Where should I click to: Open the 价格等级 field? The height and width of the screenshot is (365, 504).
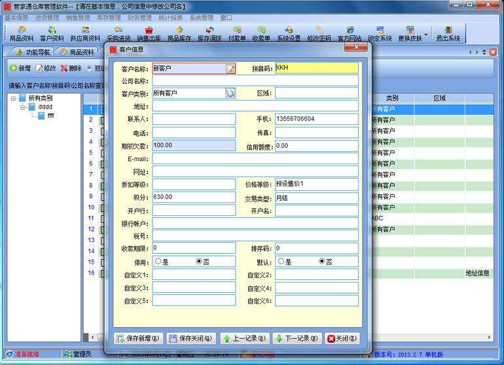(x=317, y=184)
